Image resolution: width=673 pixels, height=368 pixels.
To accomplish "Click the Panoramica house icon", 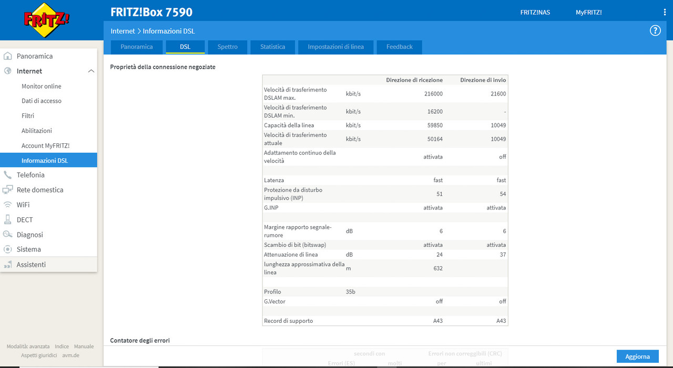I will click(x=8, y=56).
